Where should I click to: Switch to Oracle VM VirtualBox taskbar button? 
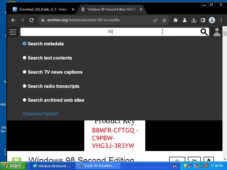click(x=98, y=166)
